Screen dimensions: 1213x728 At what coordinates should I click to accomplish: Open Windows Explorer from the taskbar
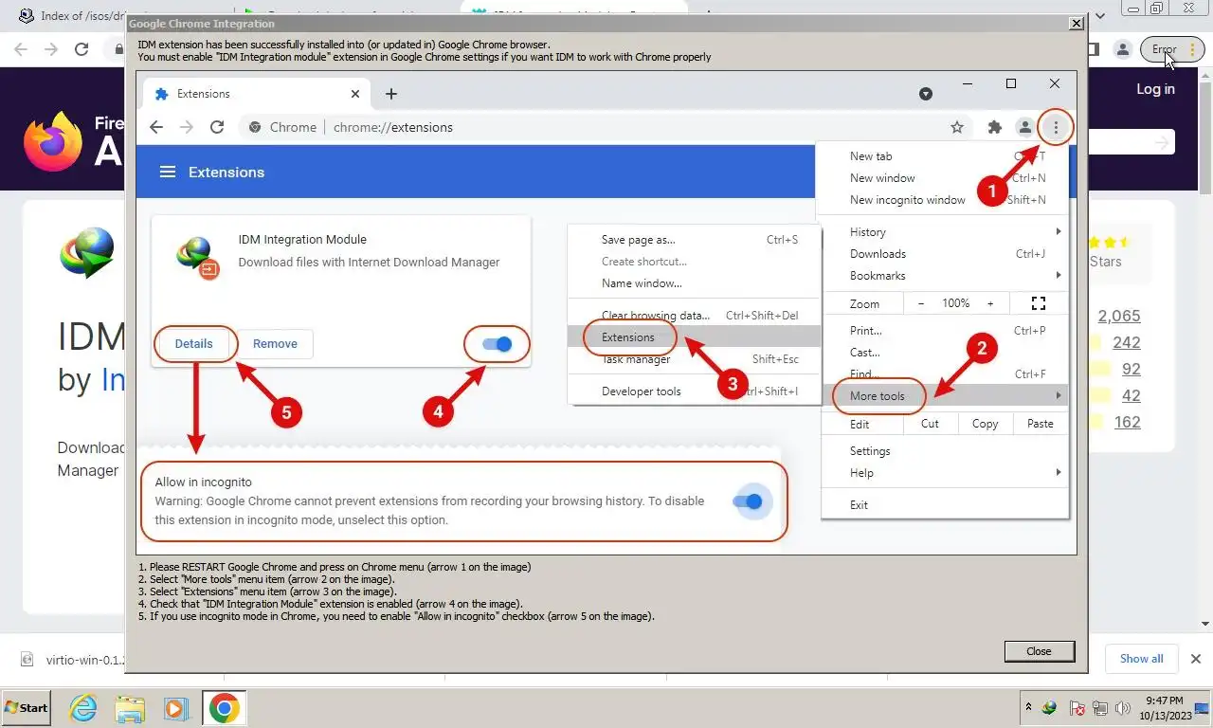click(130, 708)
